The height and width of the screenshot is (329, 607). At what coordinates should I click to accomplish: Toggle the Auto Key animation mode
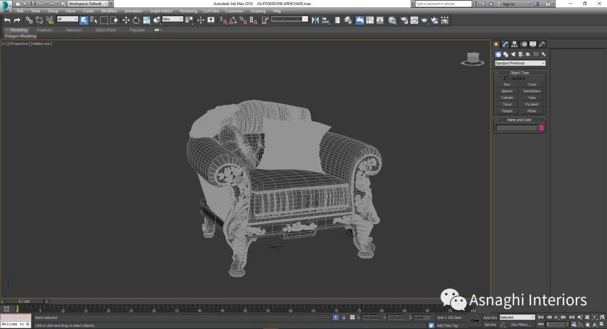point(490,317)
